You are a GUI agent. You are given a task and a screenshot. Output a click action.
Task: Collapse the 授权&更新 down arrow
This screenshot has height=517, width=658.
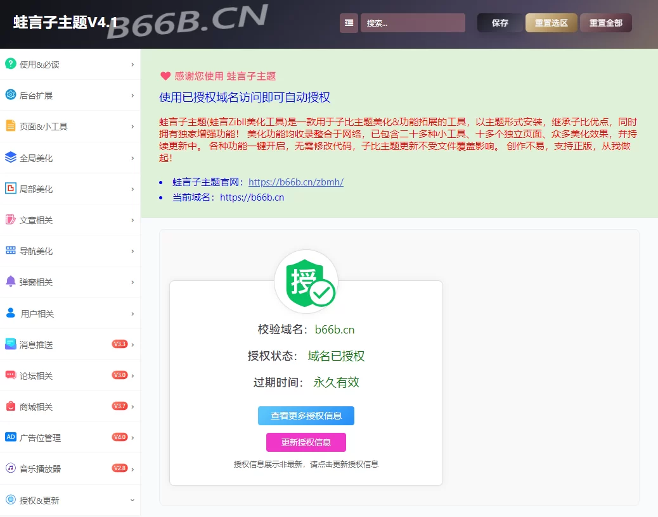132,501
